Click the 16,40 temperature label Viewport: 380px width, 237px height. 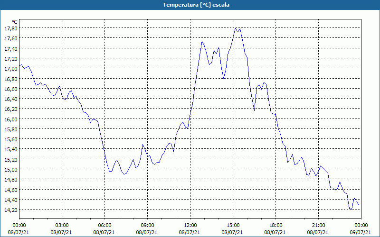11,99
